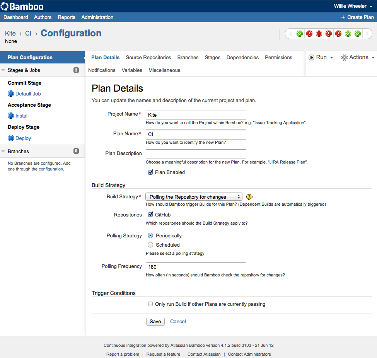Viewport: 377px width, 358px height.
Task: Open the Install job link
Action: 22,116
